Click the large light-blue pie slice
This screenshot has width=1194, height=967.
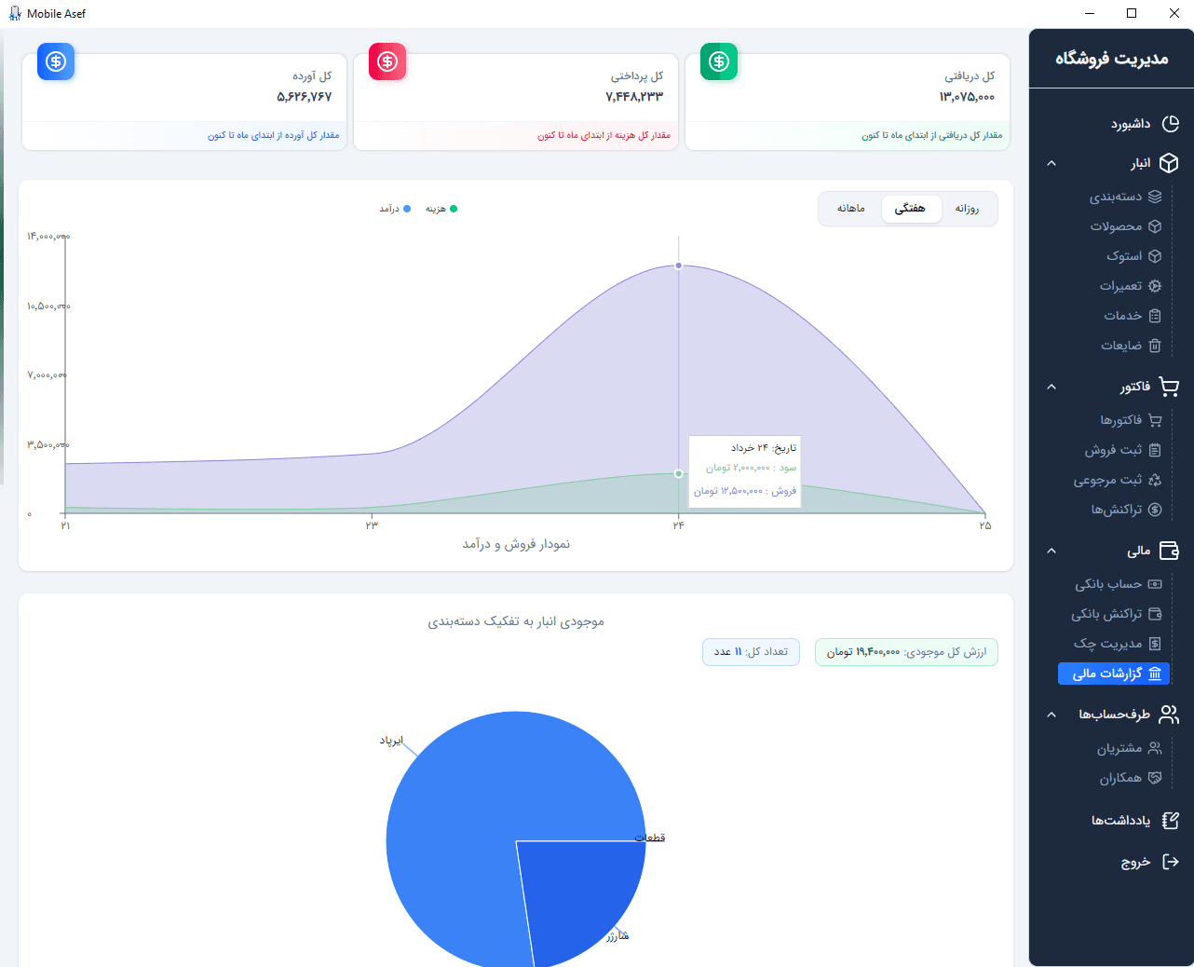pos(466,820)
